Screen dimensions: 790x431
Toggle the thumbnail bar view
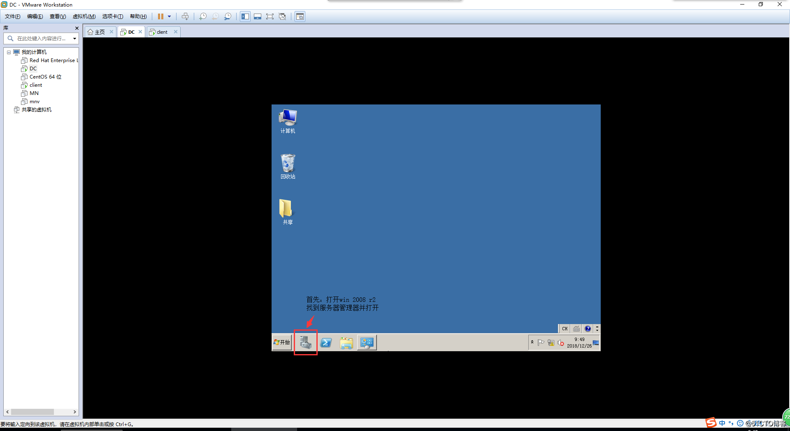(258, 16)
